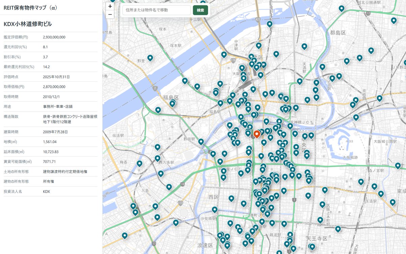Image resolution: width=406 pixels, height=254 pixels.
Task: Select building ownership value 所有権
Action: point(48,181)
